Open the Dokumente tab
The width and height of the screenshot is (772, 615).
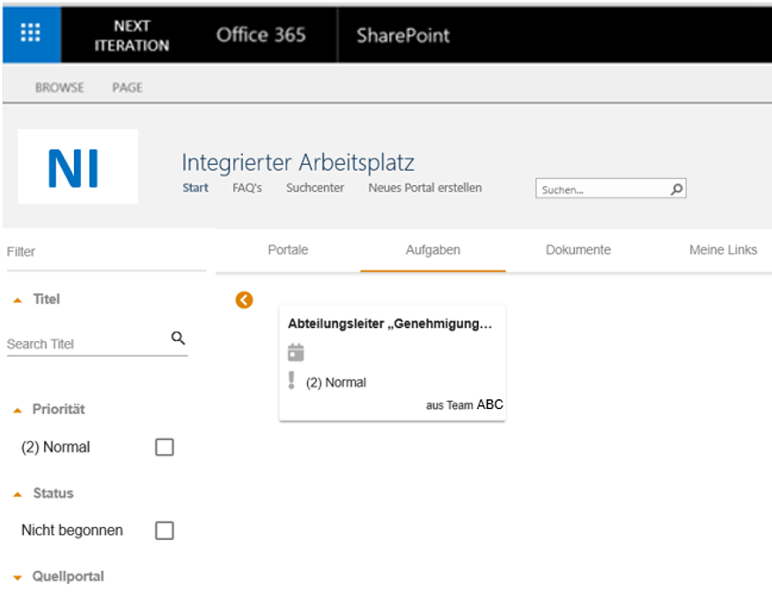[578, 250]
